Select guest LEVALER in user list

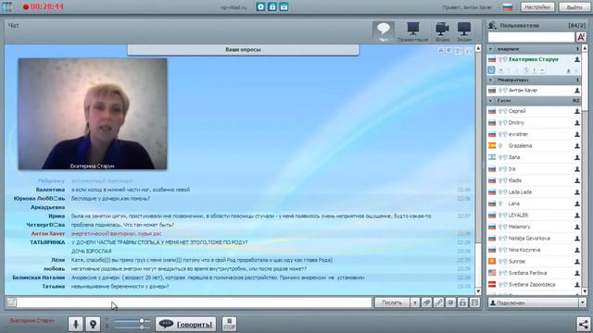click(x=534, y=216)
